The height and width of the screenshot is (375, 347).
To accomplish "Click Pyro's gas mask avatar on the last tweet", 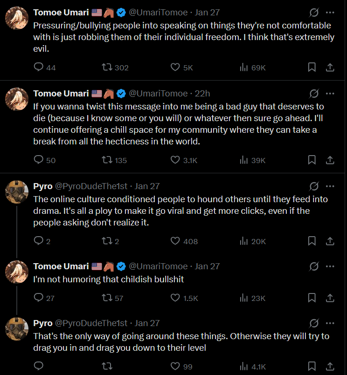I will 16,328.
